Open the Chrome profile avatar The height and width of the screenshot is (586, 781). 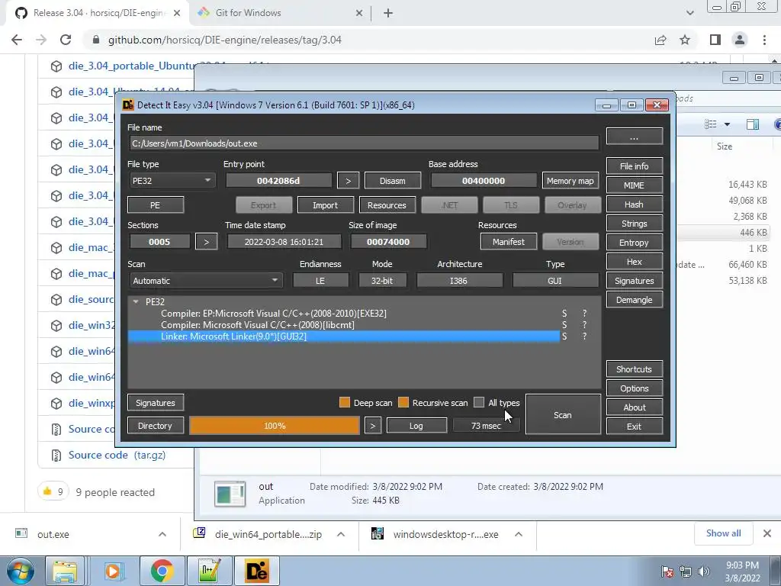(x=740, y=40)
